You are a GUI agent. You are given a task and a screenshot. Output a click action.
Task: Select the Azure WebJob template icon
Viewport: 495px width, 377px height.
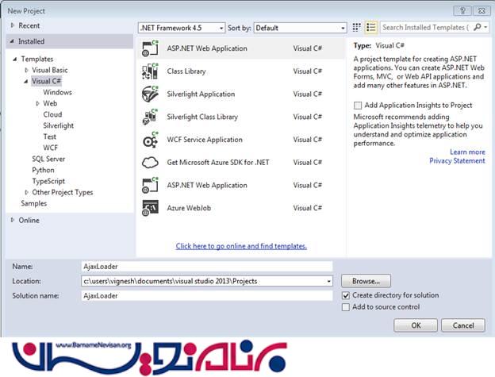click(151, 208)
